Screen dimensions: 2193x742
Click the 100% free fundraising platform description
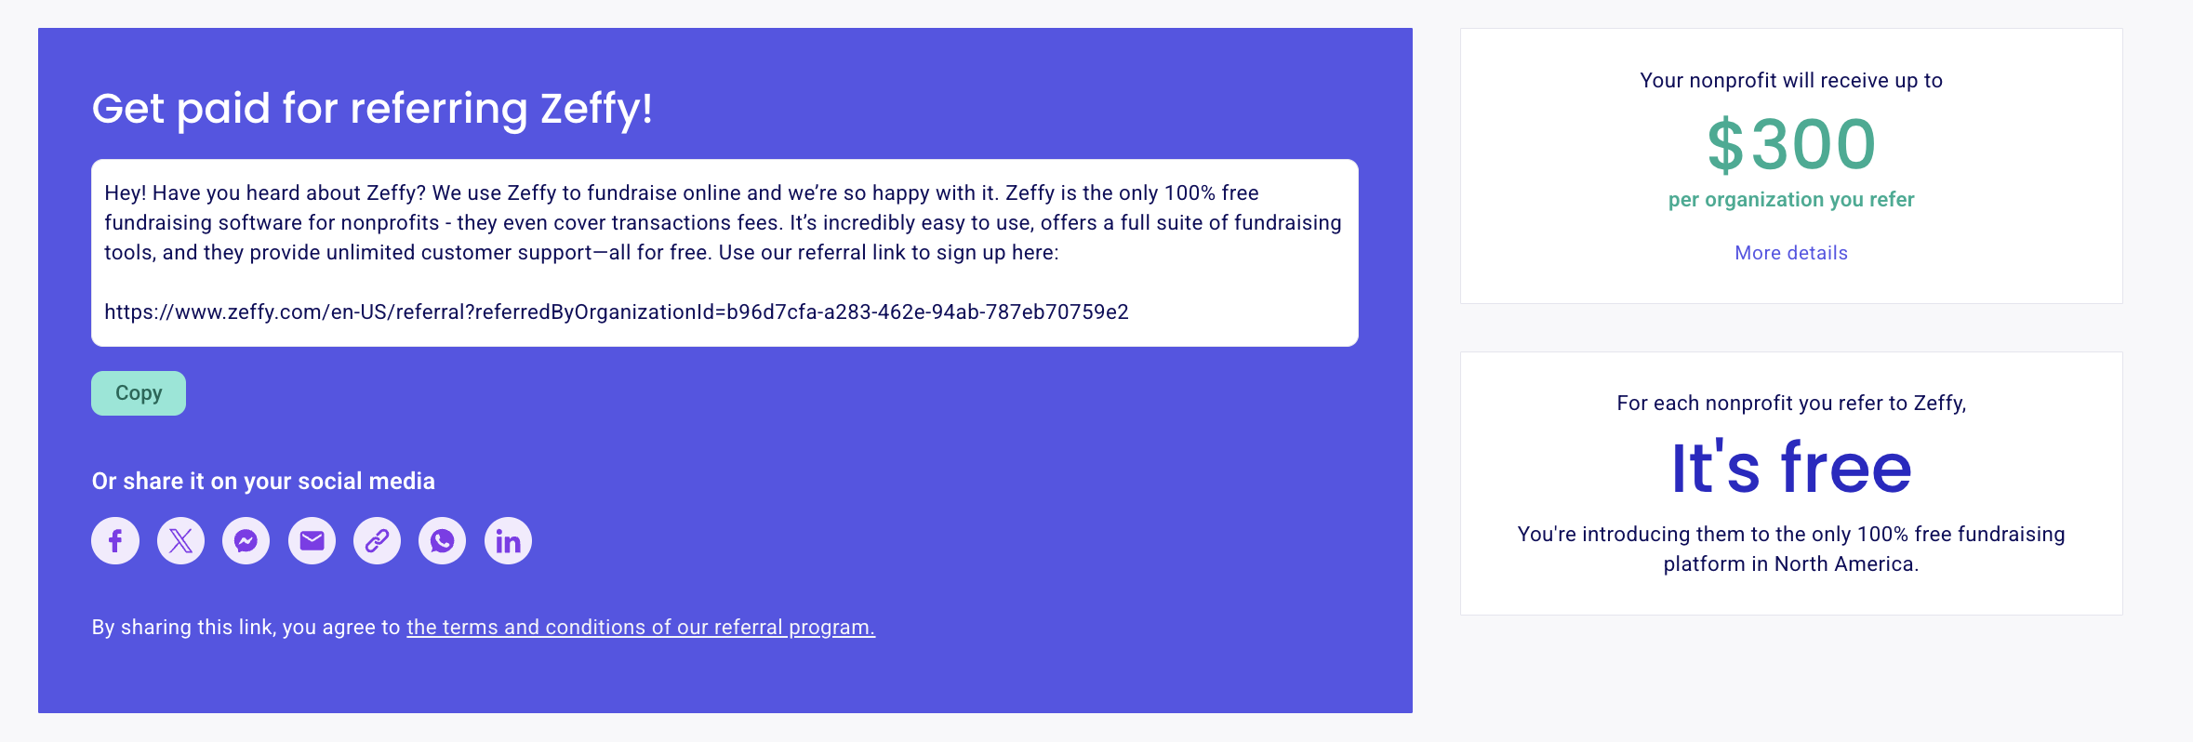tap(1791, 549)
